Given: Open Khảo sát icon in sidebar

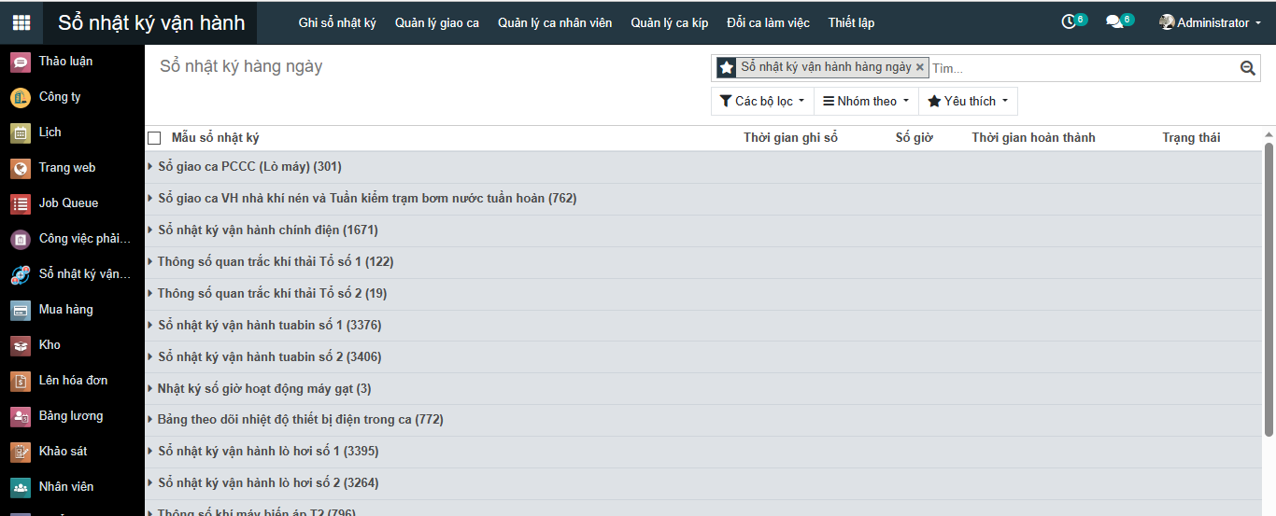Looking at the screenshot, I should click(21, 452).
